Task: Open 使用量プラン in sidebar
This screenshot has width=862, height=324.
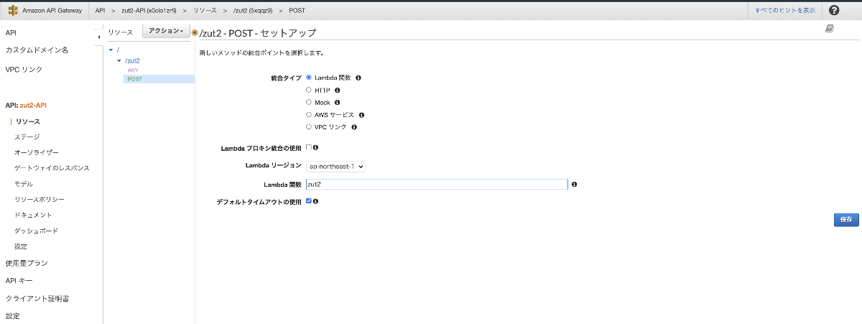Action: pyautogui.click(x=27, y=264)
